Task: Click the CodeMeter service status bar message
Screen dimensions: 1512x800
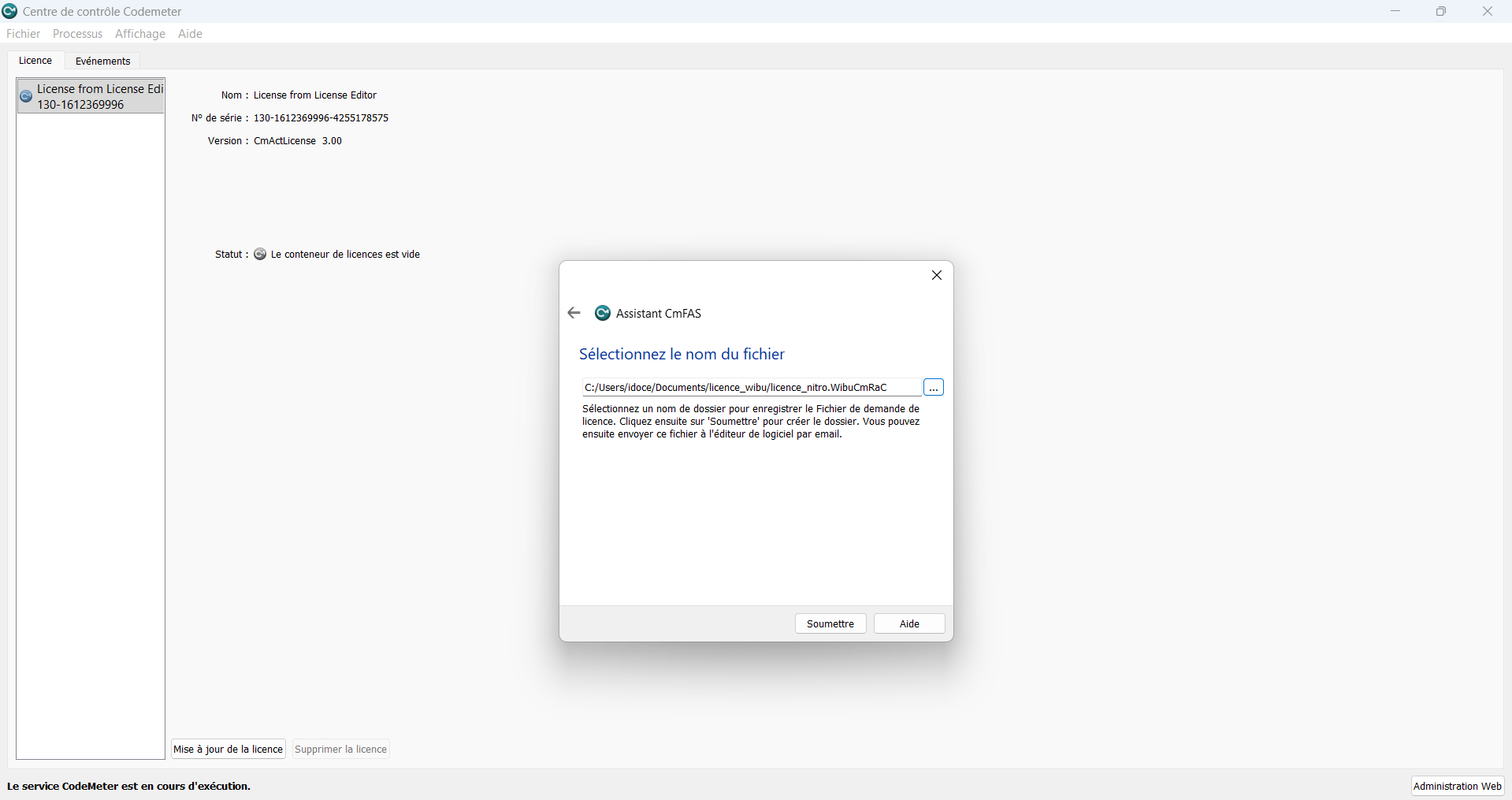Action: pos(128,786)
